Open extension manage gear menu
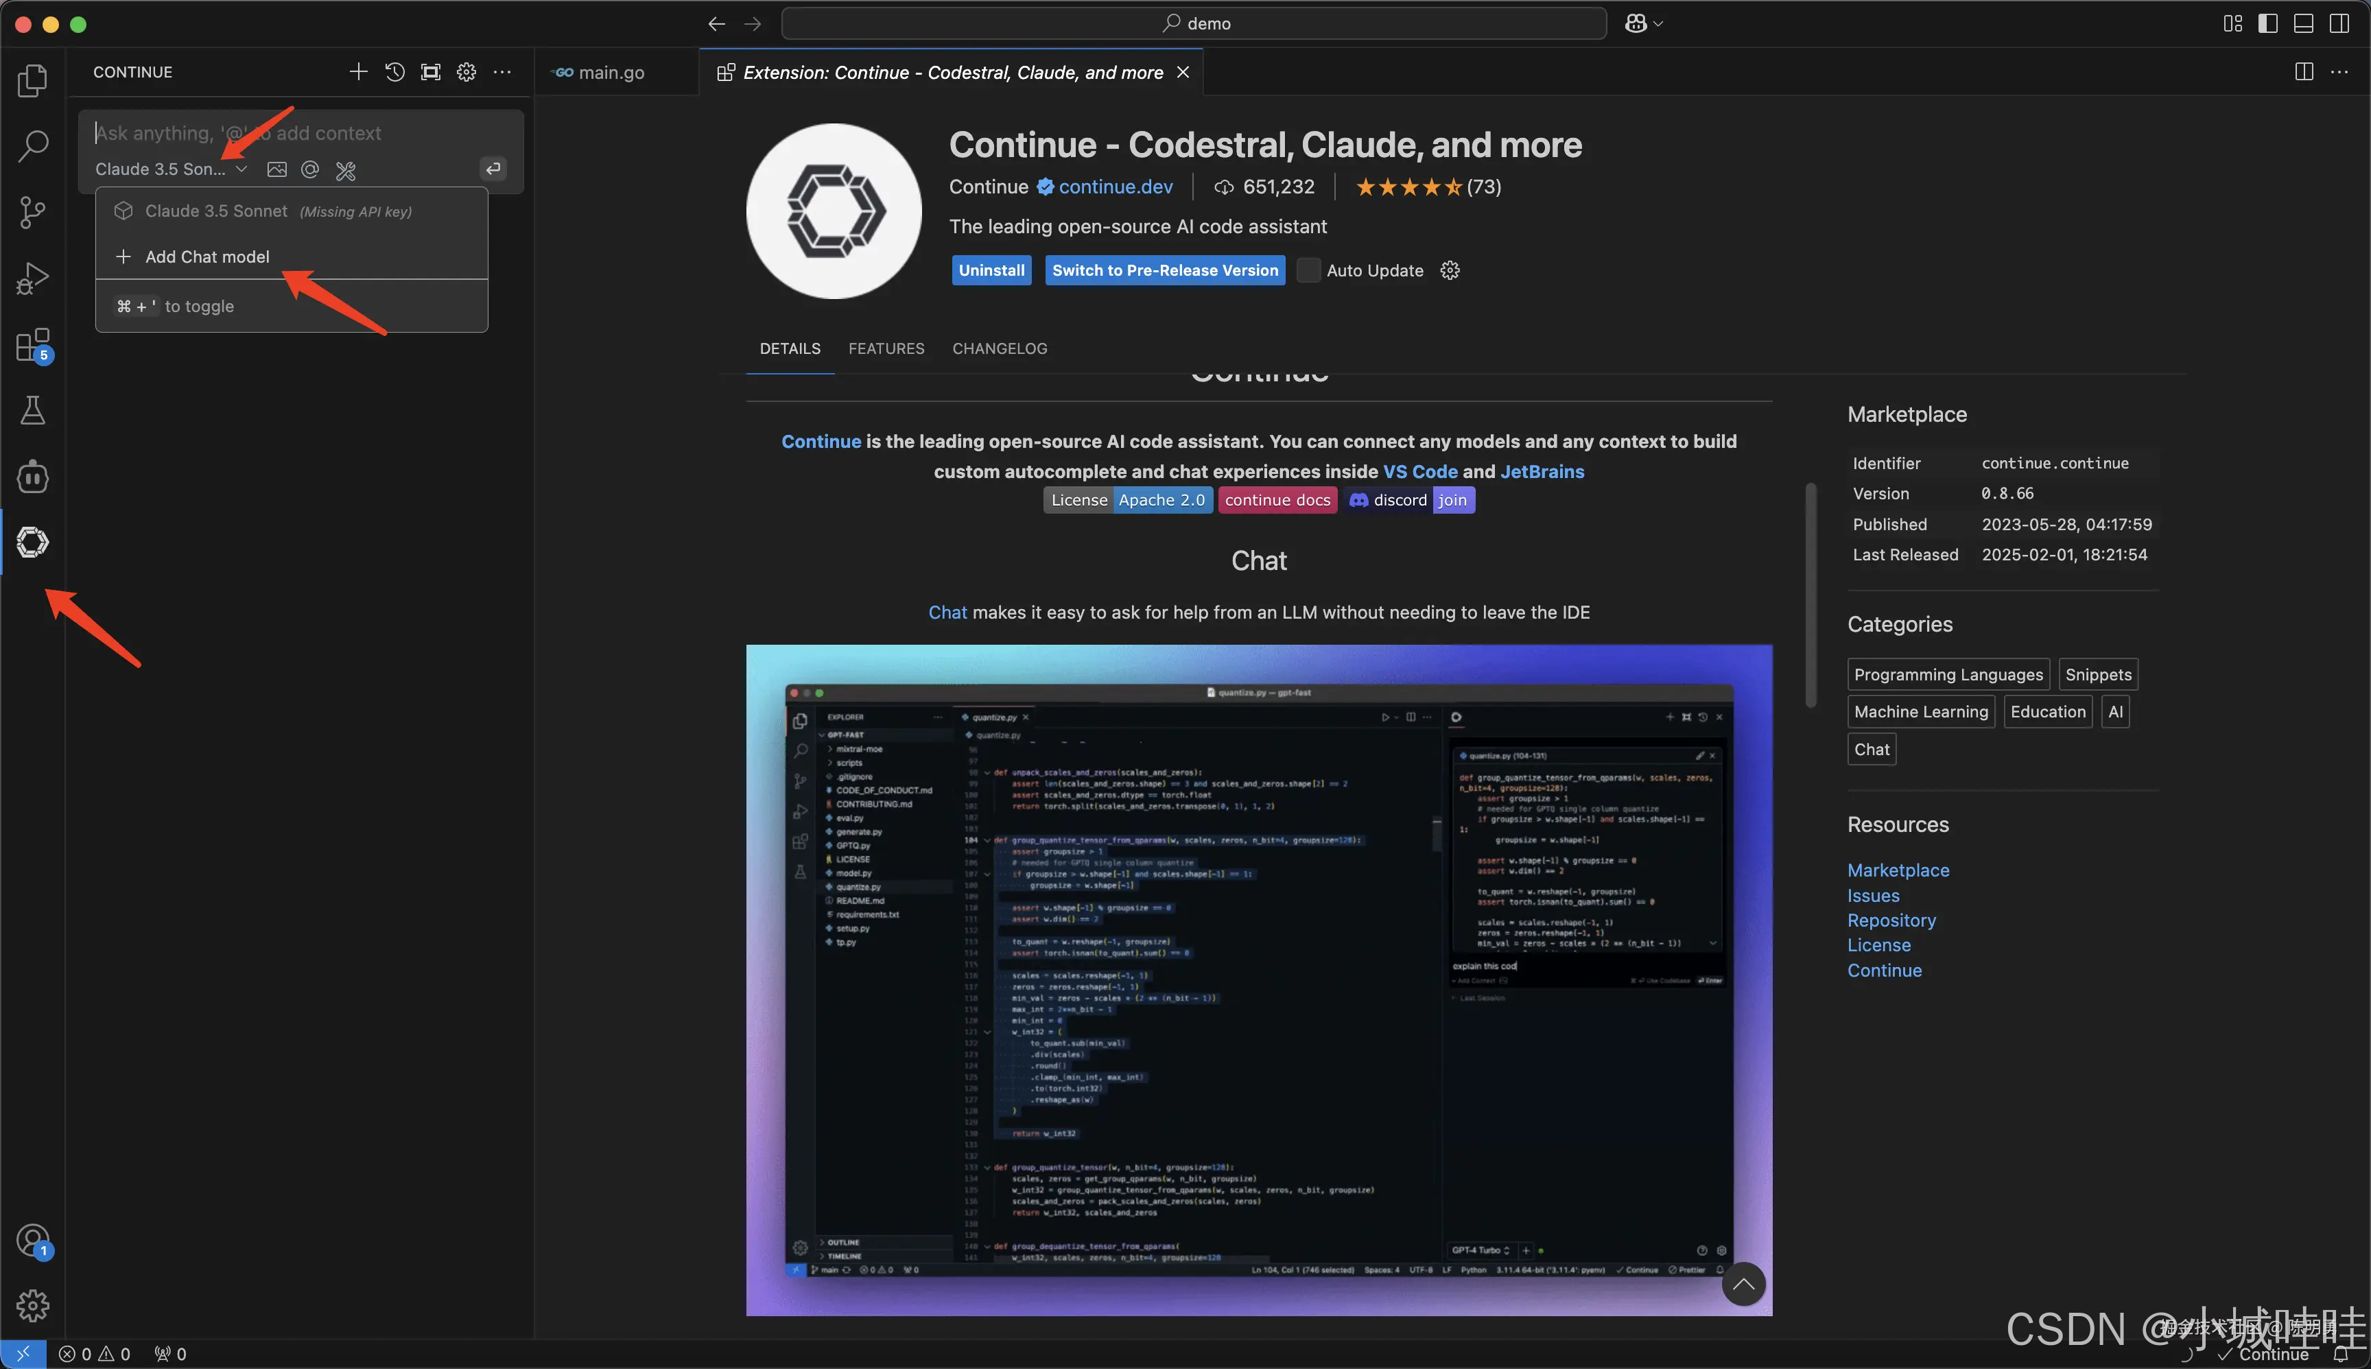Viewport: 2371px width, 1369px height. coord(1450,271)
